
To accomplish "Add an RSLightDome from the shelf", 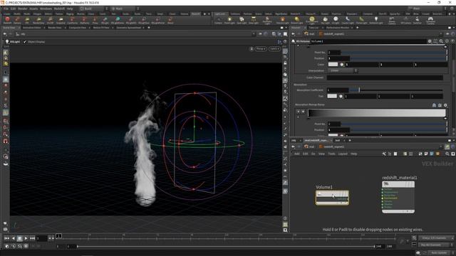I will 118,20.
